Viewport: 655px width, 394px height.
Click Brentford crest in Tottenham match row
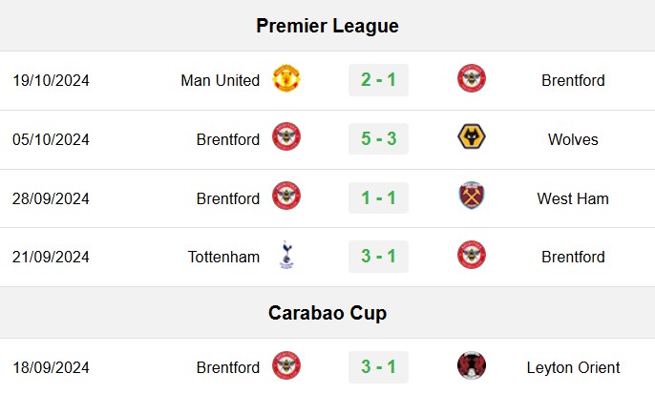click(x=472, y=255)
